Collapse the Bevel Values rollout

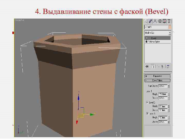pos(158,81)
